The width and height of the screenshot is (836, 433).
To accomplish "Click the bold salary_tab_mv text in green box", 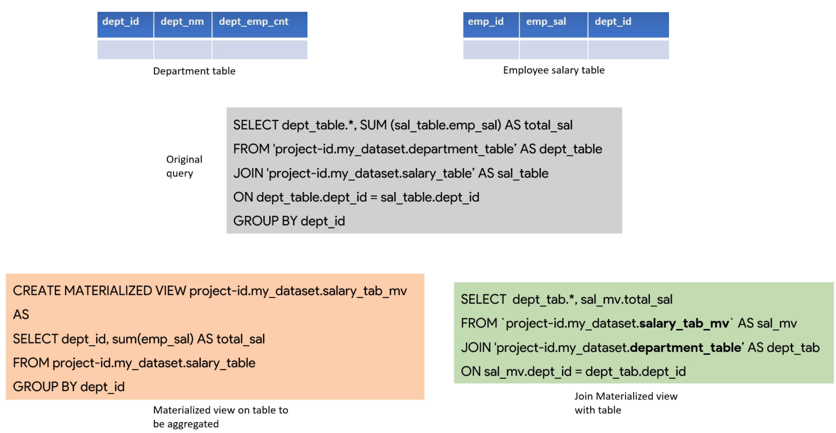I will (684, 323).
